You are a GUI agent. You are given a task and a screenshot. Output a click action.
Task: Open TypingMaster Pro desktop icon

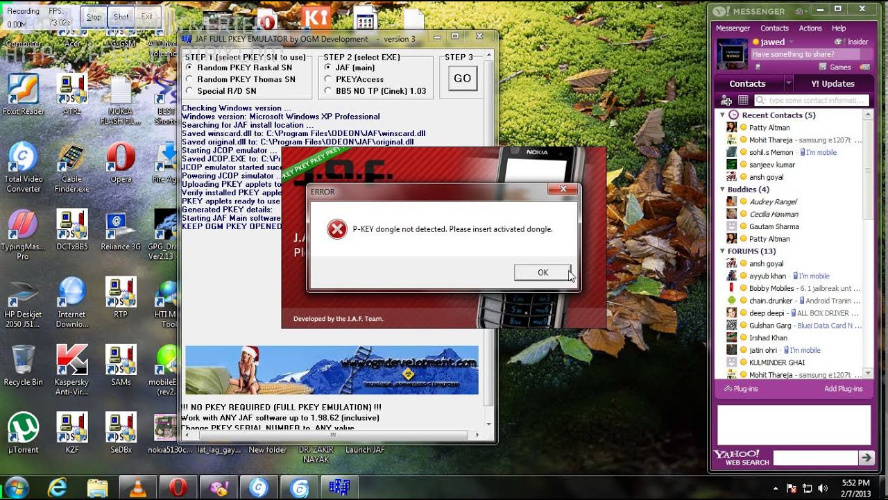point(23,235)
